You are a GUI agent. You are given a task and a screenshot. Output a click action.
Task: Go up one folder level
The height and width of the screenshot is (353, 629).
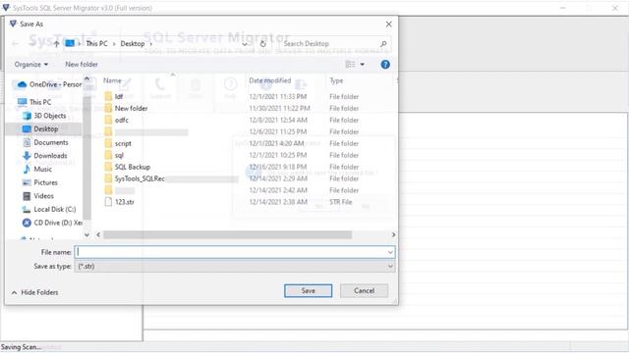[56, 43]
